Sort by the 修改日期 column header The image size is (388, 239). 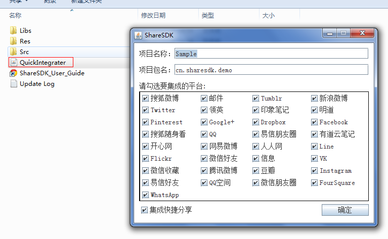click(153, 15)
